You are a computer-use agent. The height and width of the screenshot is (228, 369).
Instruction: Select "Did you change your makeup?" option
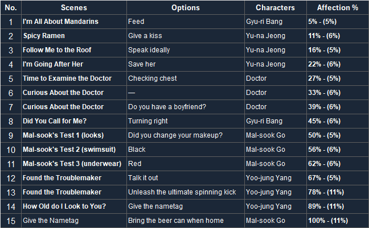(x=175, y=135)
